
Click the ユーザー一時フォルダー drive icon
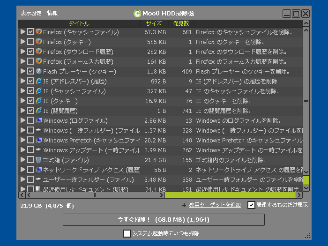click(39, 179)
